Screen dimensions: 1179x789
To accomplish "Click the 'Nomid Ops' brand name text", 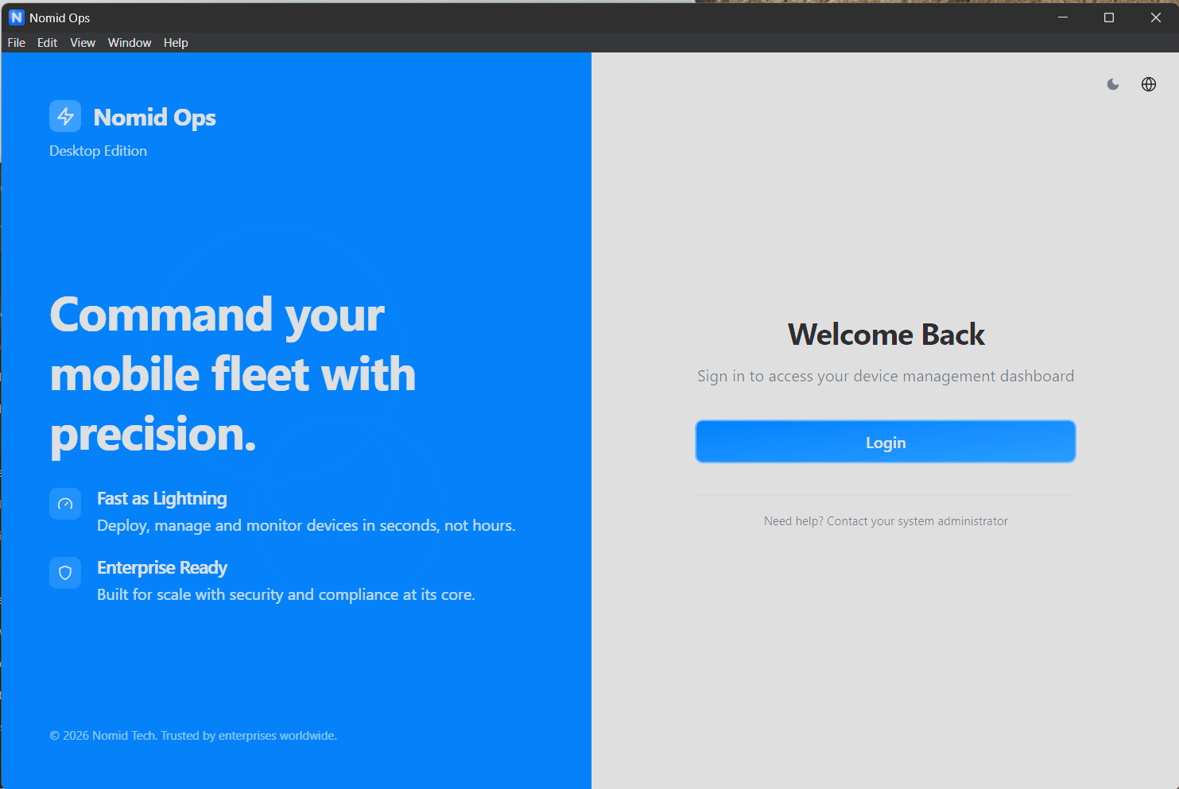I will (155, 118).
